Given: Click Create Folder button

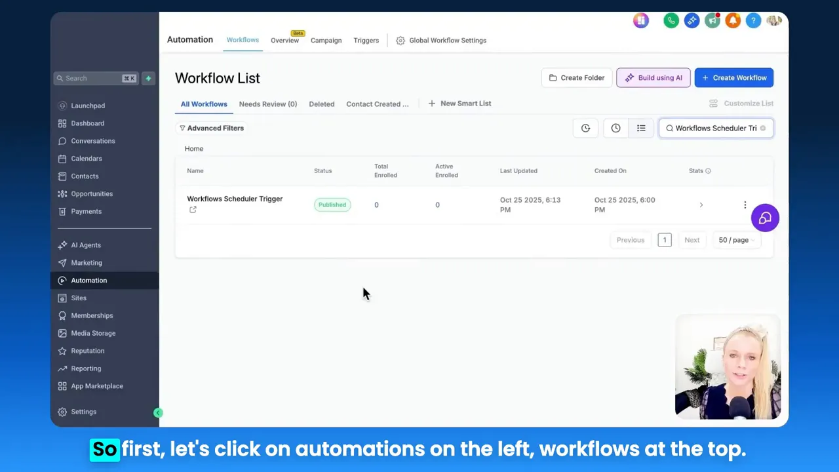Looking at the screenshot, I should point(577,78).
